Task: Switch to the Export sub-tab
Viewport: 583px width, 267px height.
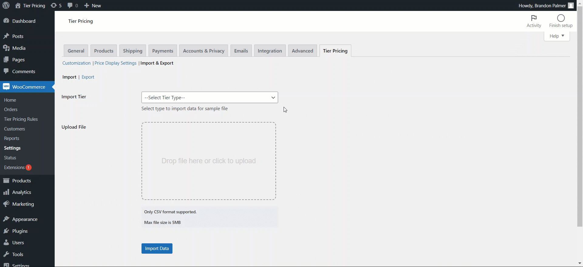Action: 88,77
